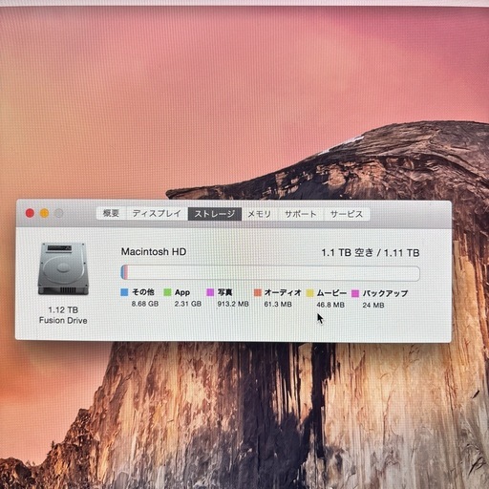Click the 8.68 GB value under その他

coord(145,304)
